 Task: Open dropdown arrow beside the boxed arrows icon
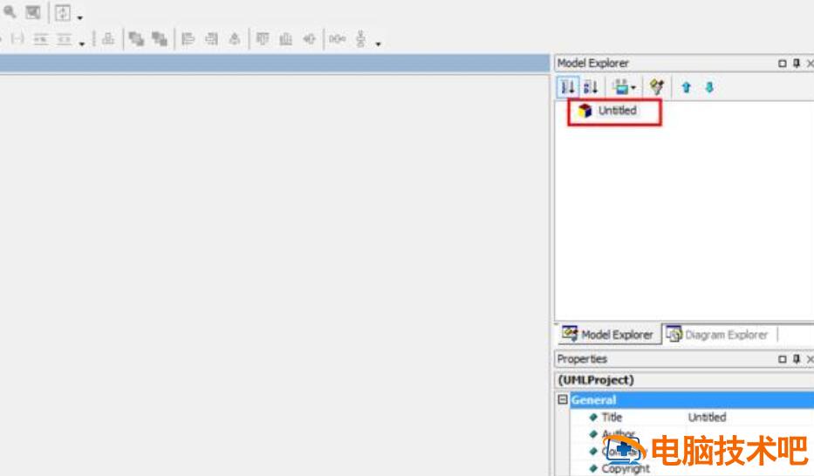point(80,18)
